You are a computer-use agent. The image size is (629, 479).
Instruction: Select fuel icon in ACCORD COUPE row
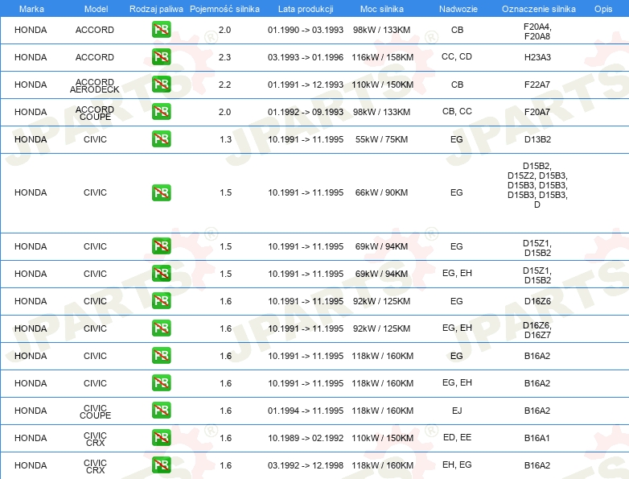click(x=161, y=112)
